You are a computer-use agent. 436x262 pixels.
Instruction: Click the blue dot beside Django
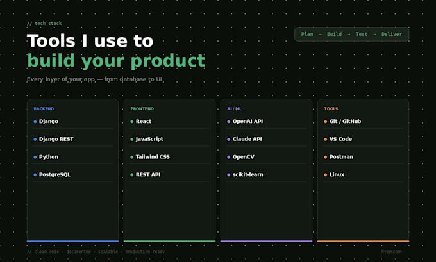coord(35,122)
